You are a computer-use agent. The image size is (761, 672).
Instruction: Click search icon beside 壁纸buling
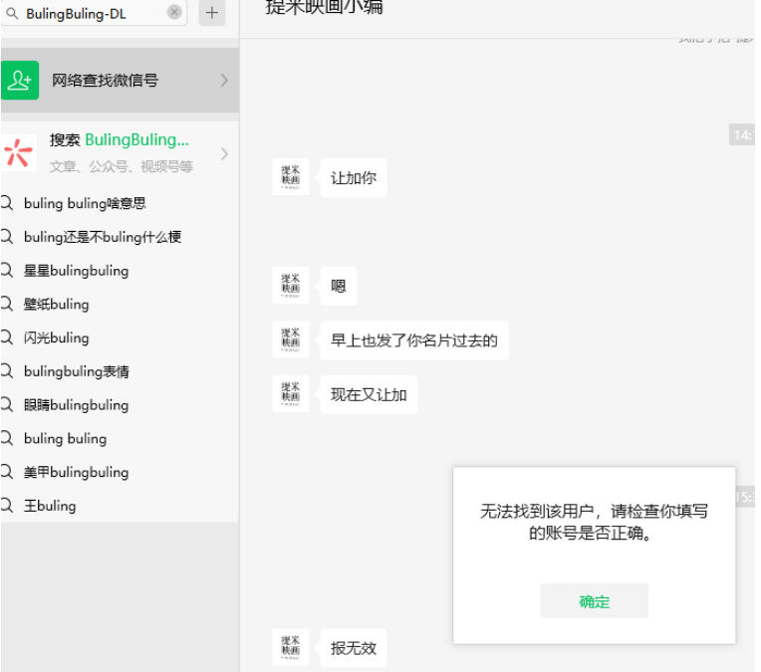tap(7, 305)
